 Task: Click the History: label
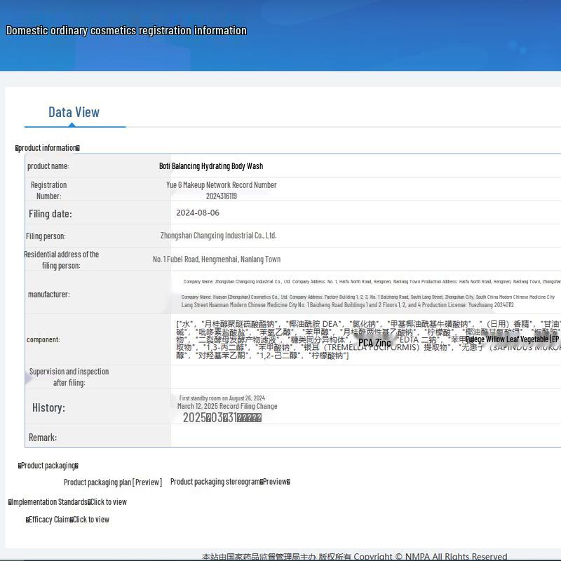click(x=48, y=407)
